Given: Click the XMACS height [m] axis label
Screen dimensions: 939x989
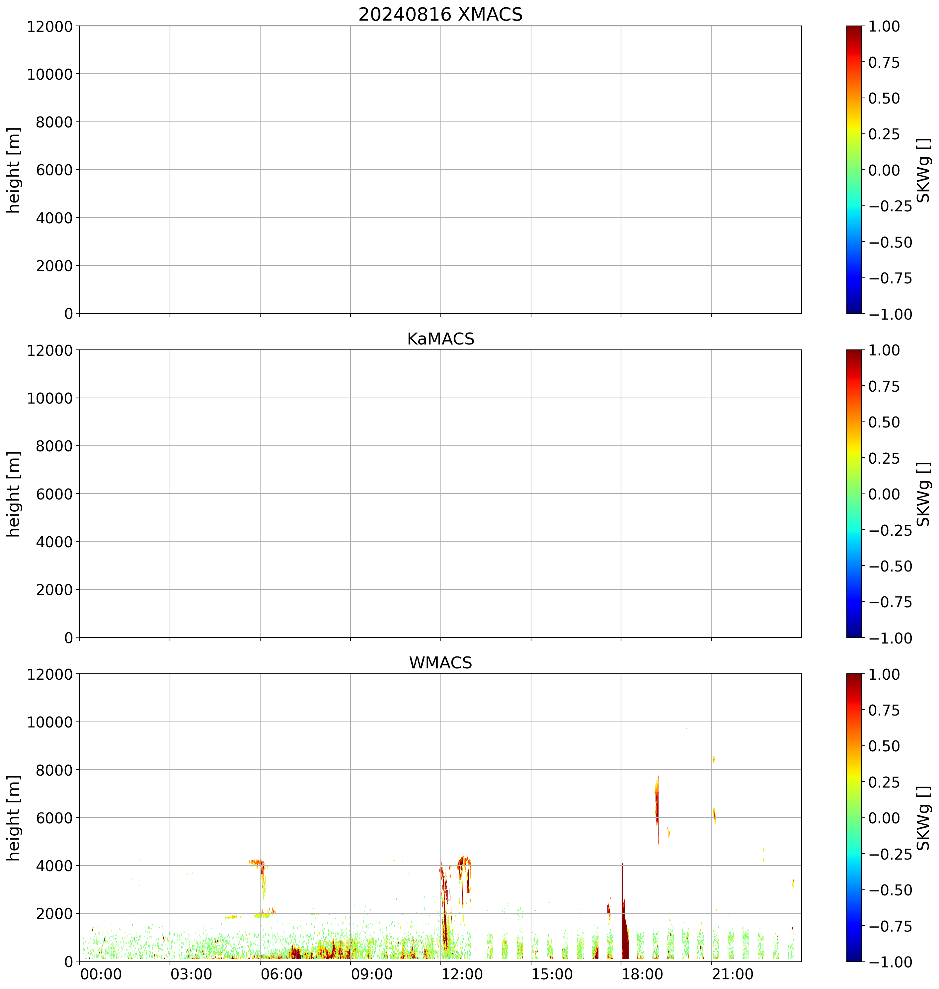Looking at the screenshot, I should point(14,170).
